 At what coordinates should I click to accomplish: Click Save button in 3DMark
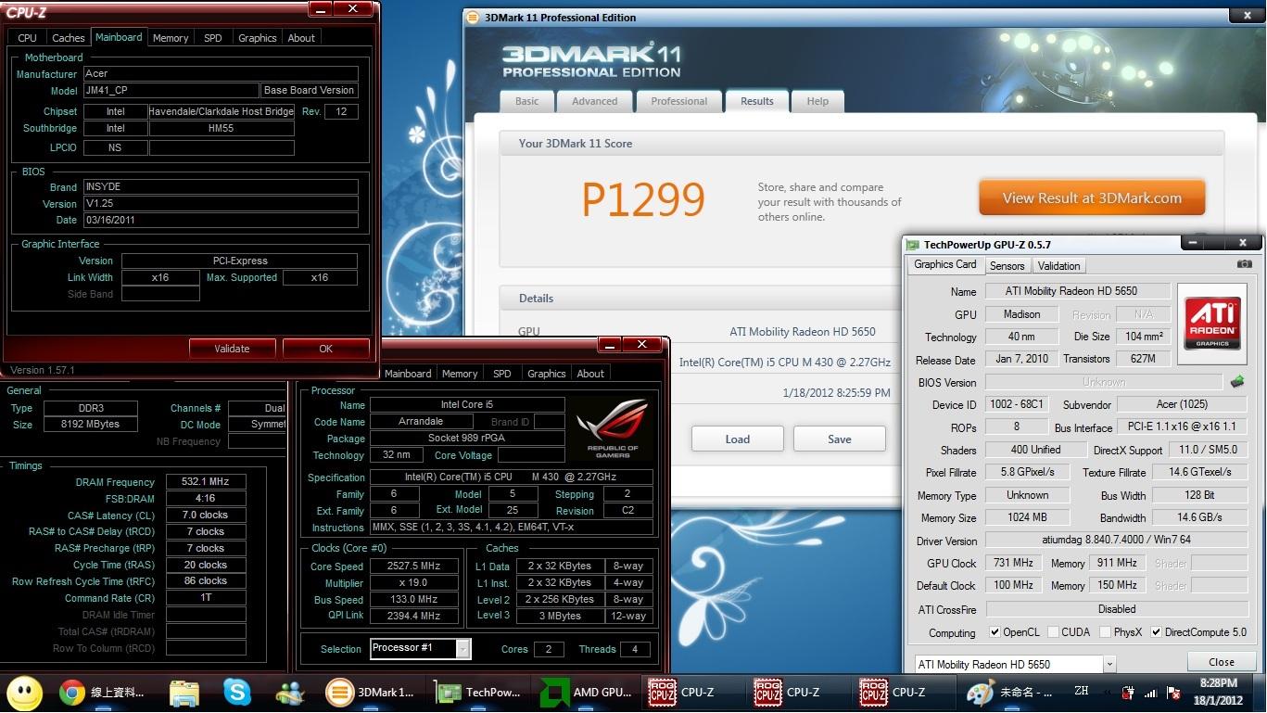(x=840, y=439)
